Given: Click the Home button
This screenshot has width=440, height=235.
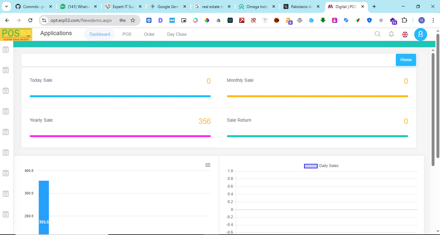Looking at the screenshot, I should coord(406,60).
